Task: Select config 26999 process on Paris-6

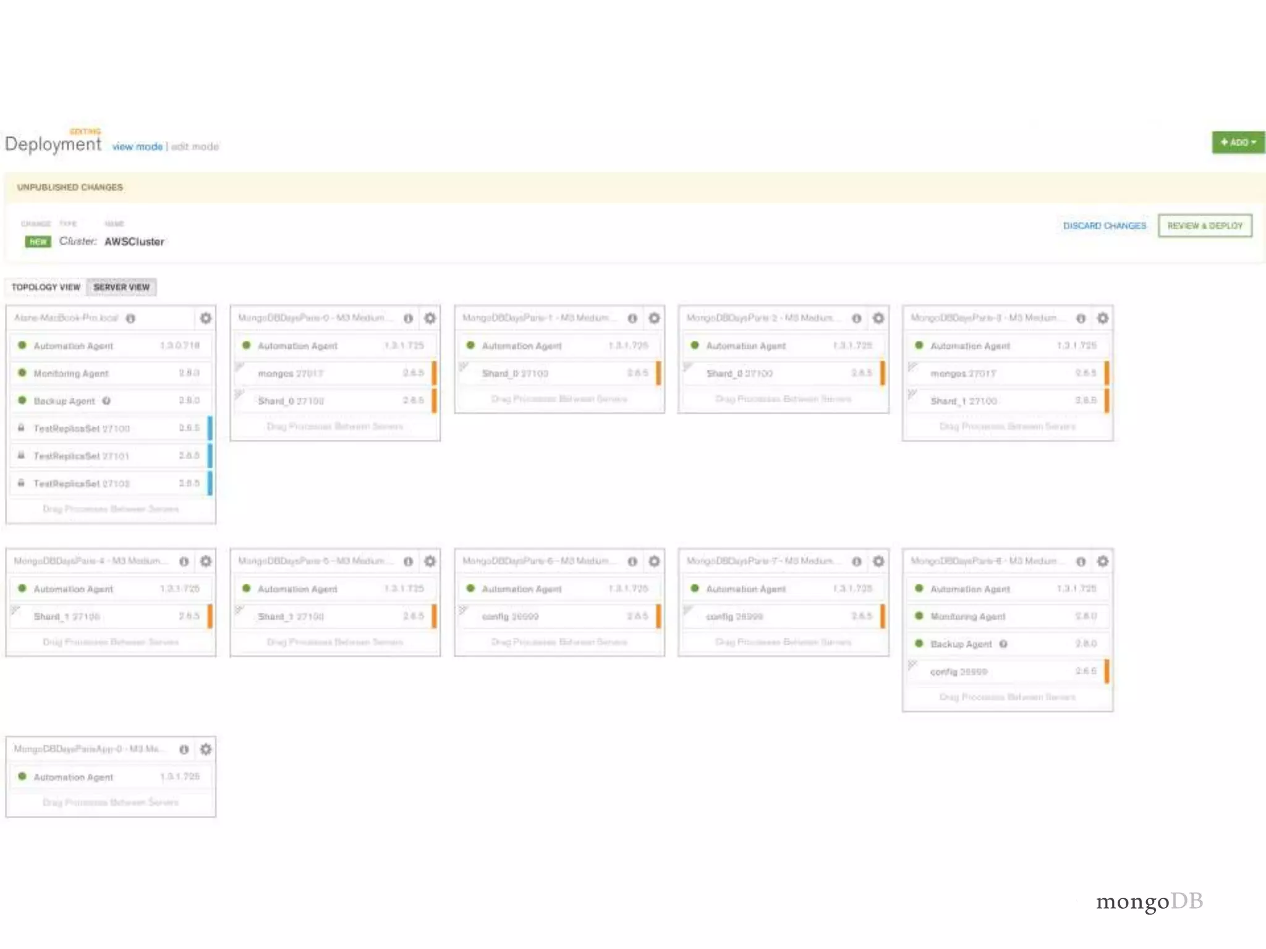Action: (560, 617)
